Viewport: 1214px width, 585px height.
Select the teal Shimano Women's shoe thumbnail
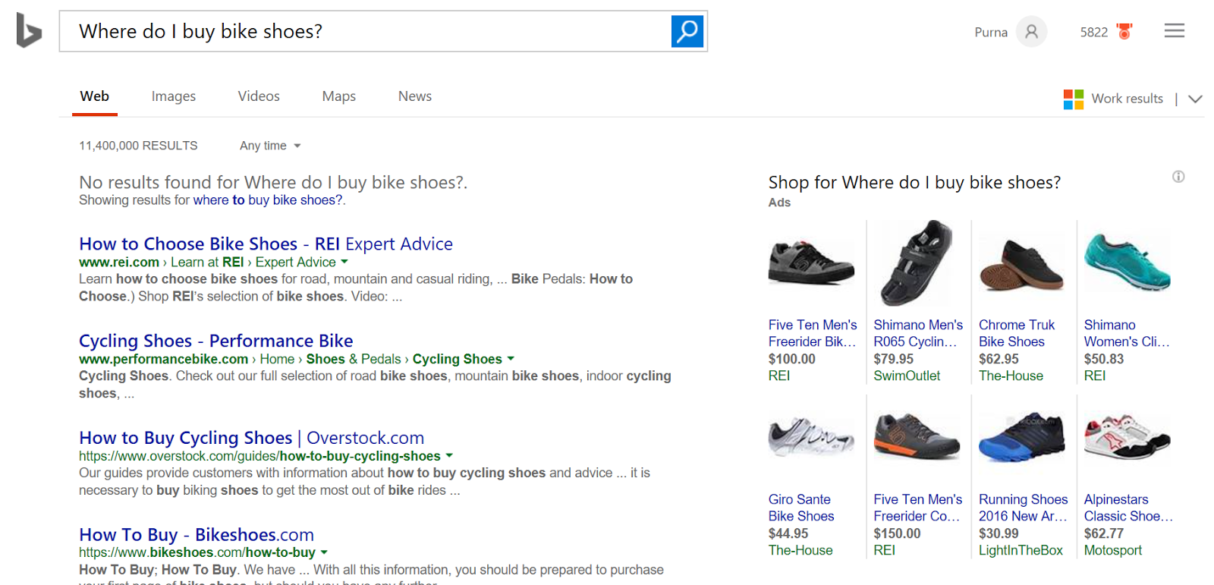(1127, 263)
